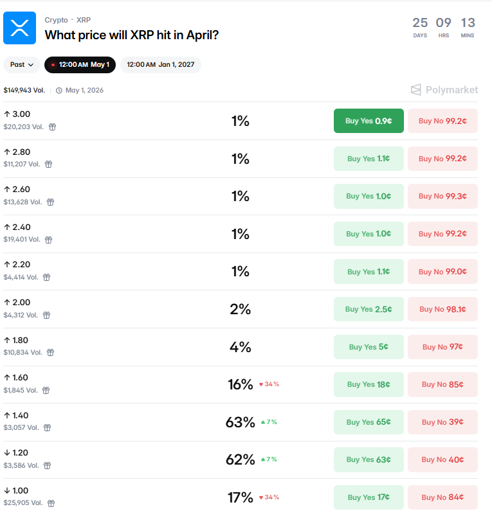Click the gift icon beside $25,905 Vol.
This screenshot has height=516, width=492.
click(x=51, y=504)
